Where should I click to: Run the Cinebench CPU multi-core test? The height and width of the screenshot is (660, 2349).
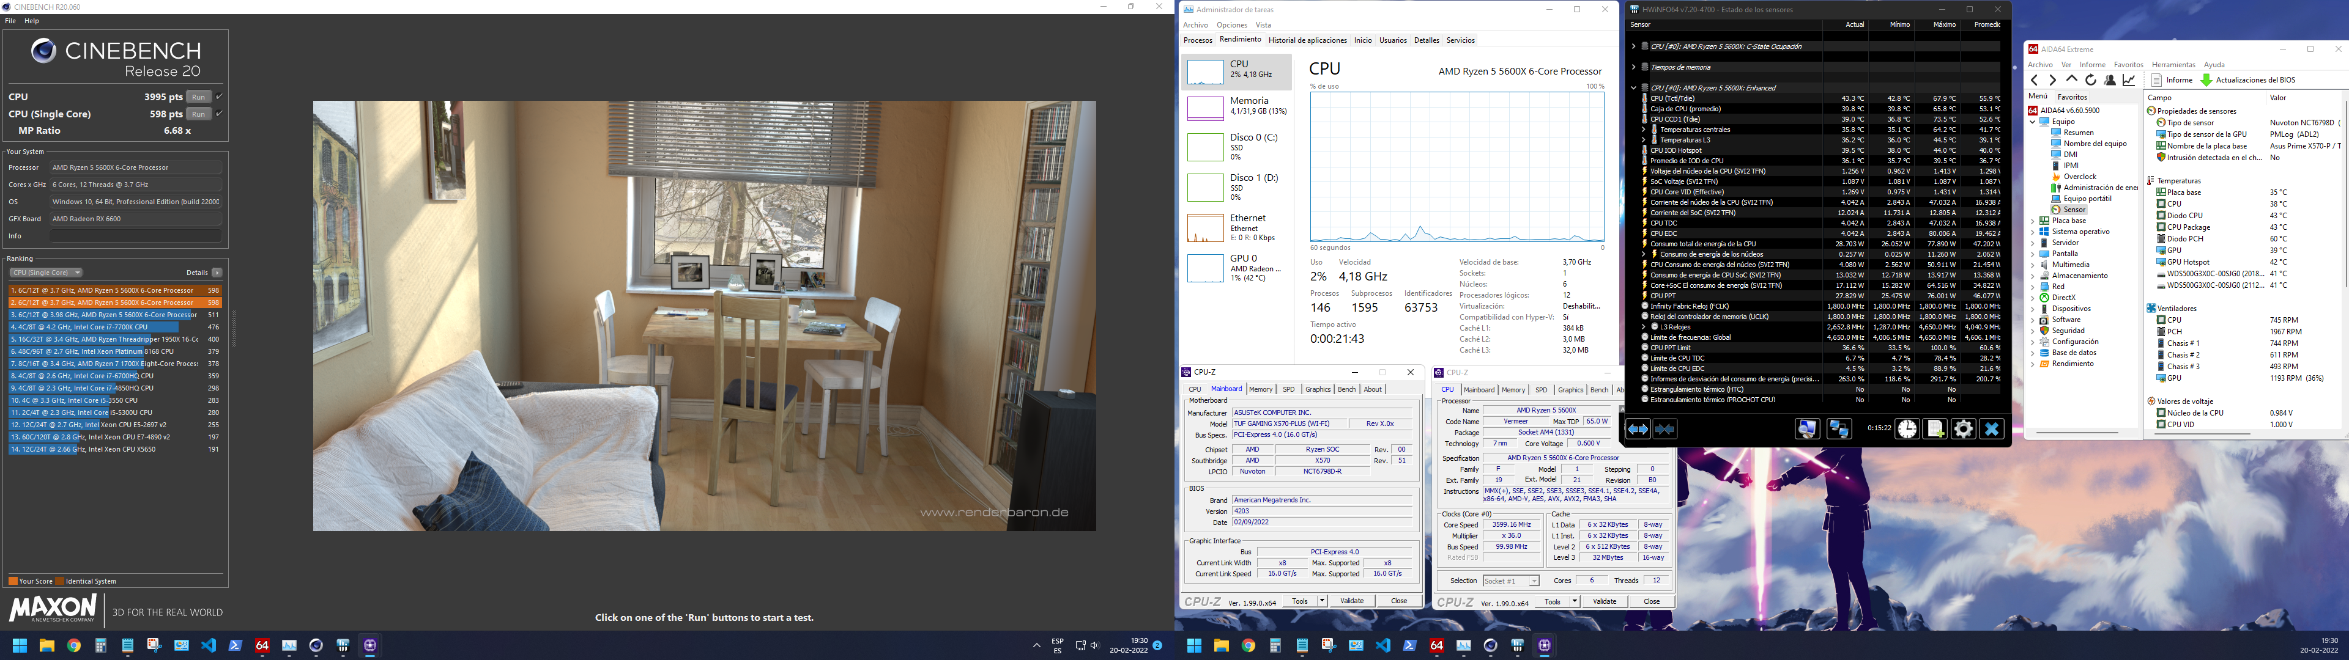199,97
